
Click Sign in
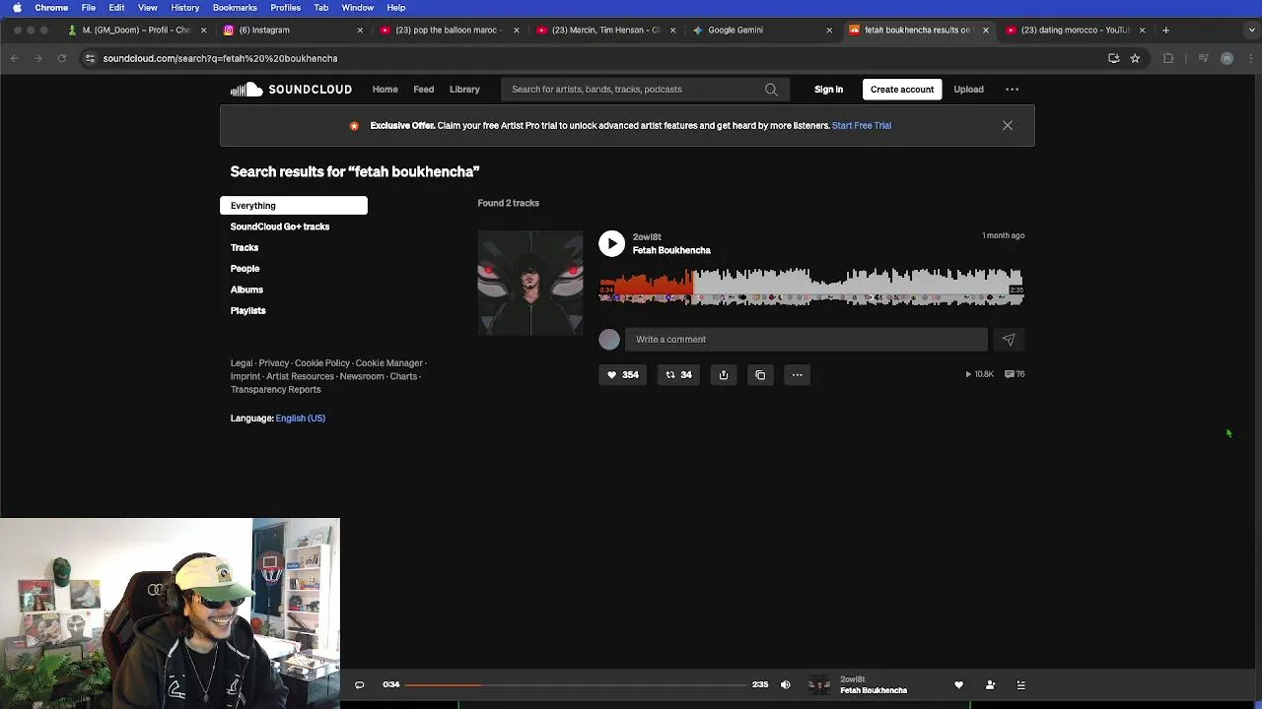pyautogui.click(x=828, y=90)
